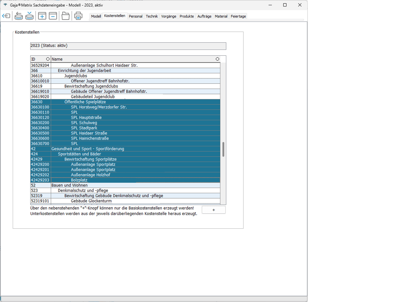Click the add window plus icon
Screen dimensions: 405x302
tap(42, 16)
